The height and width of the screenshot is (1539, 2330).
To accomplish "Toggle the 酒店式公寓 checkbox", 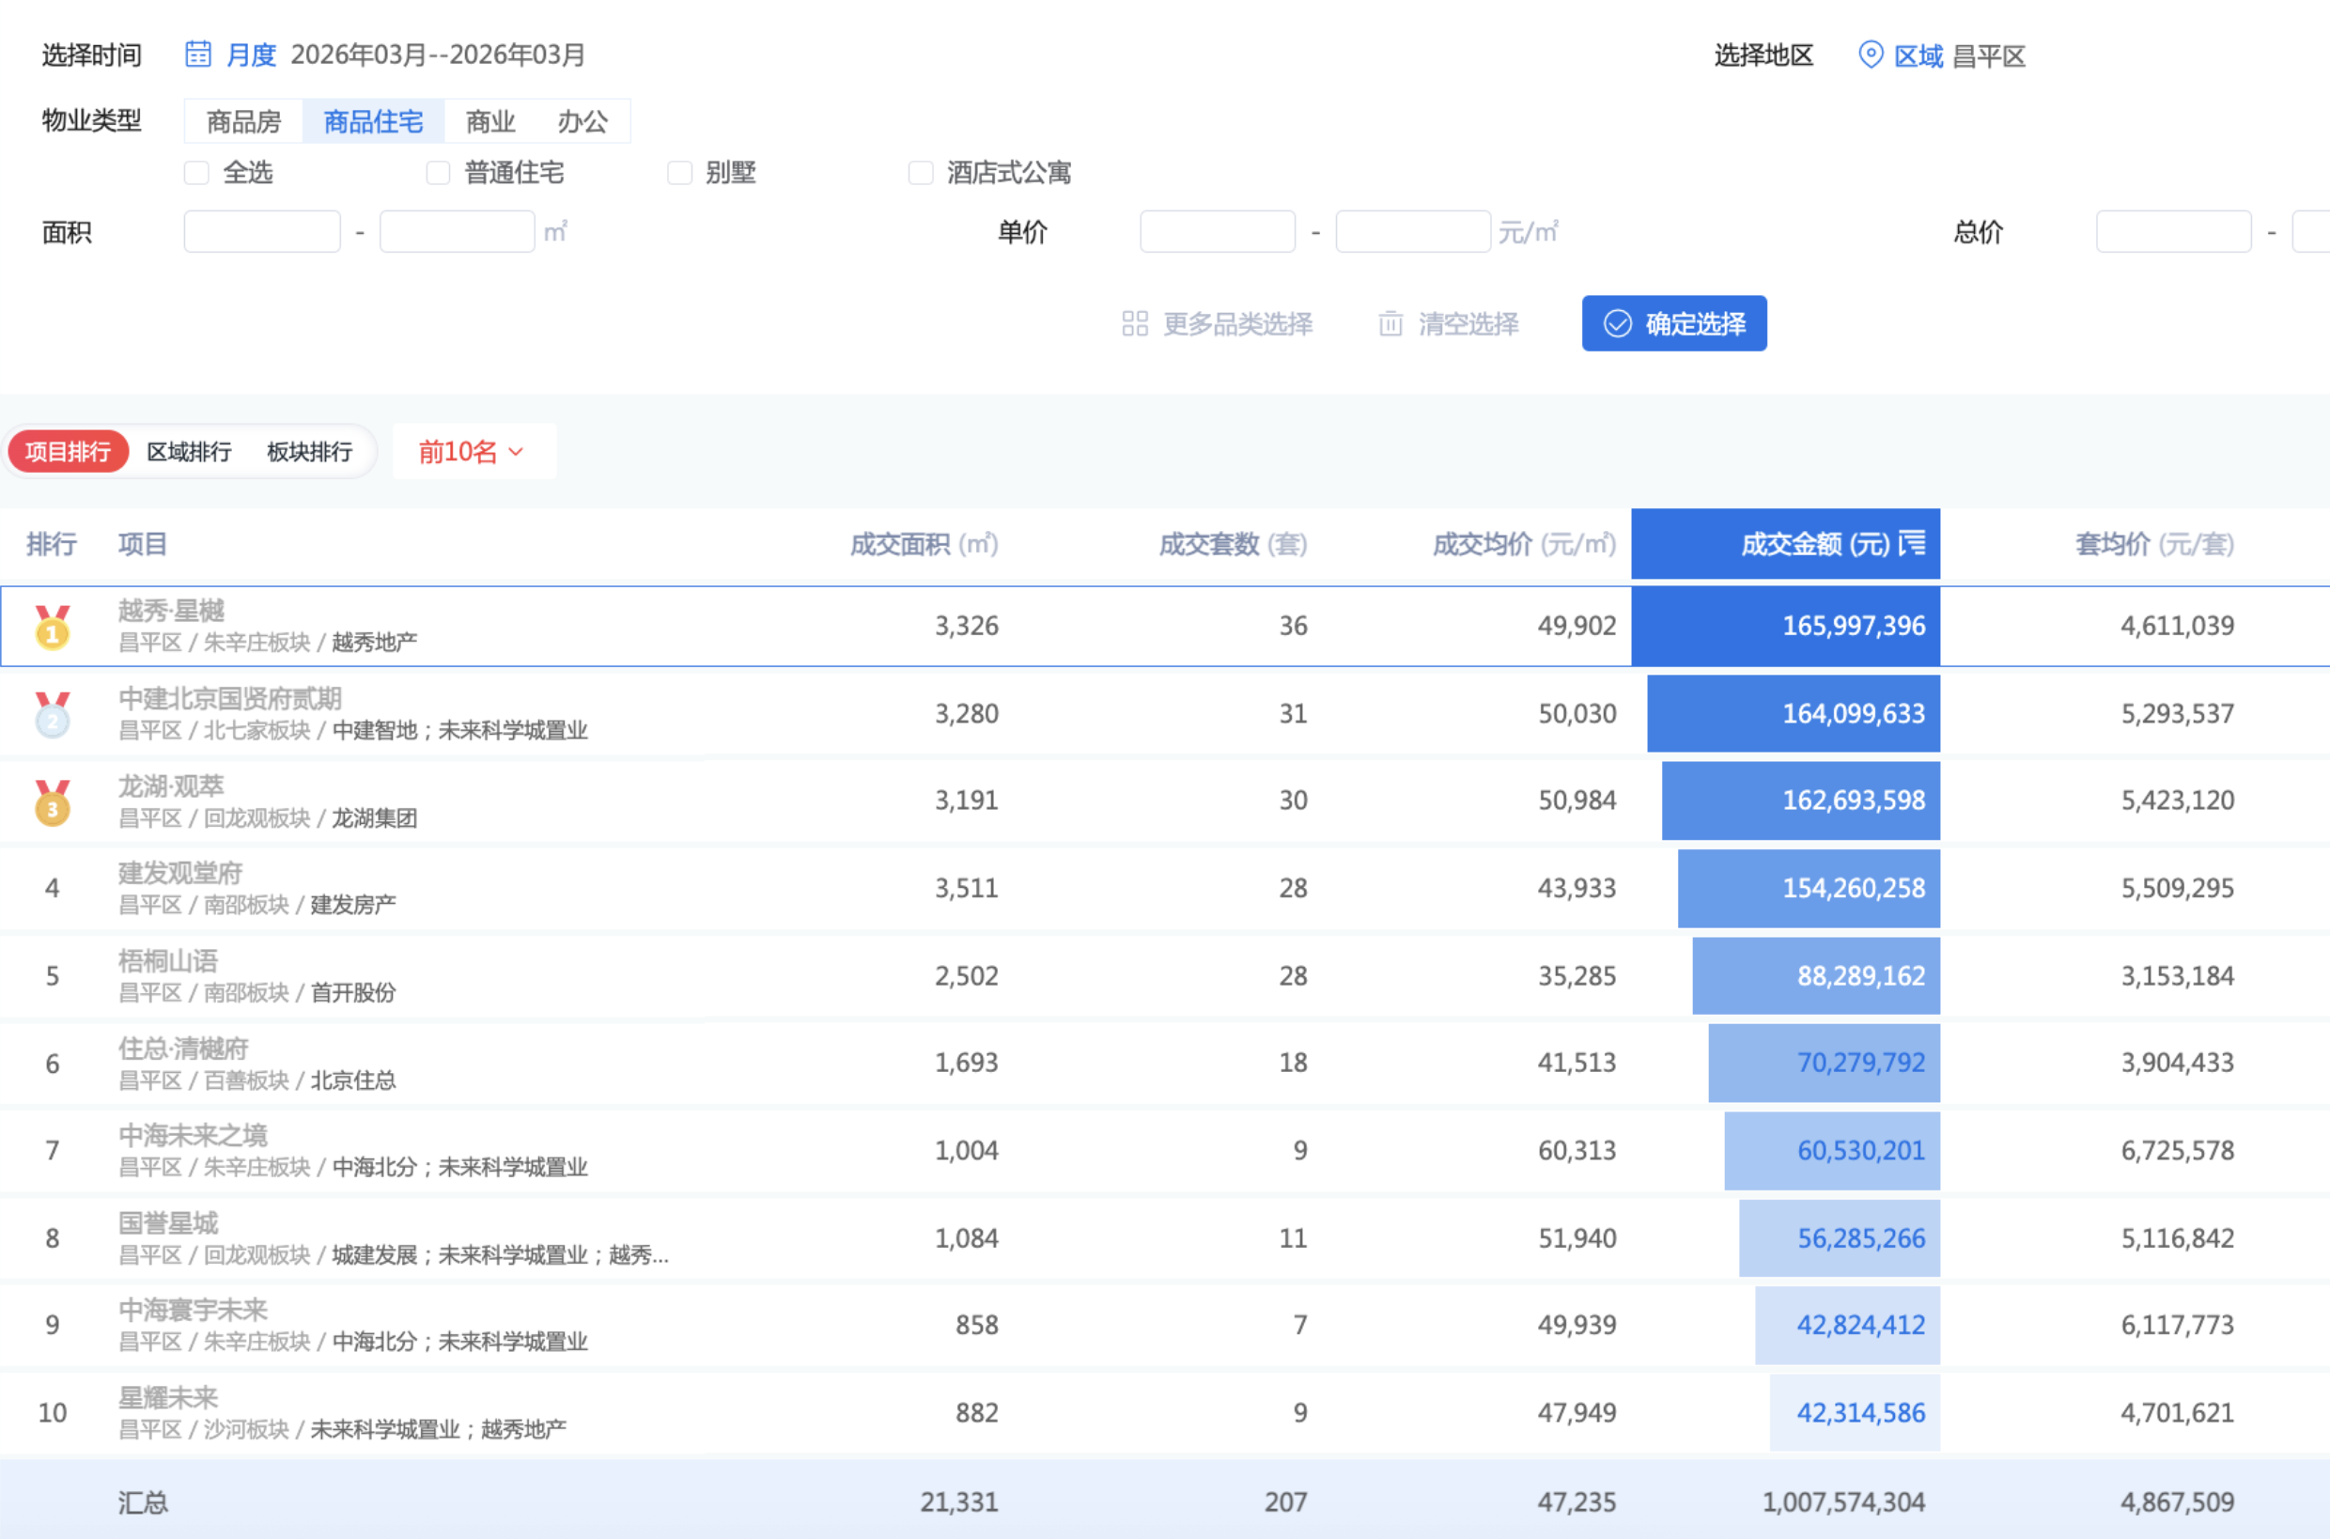I will tap(921, 174).
